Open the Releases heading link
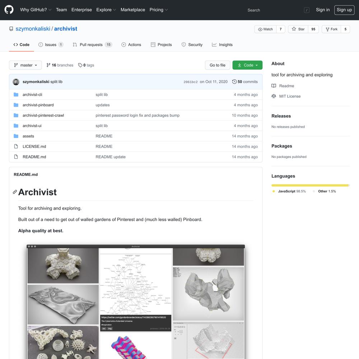Image resolution: width=359 pixels, height=359 pixels. coord(281,116)
